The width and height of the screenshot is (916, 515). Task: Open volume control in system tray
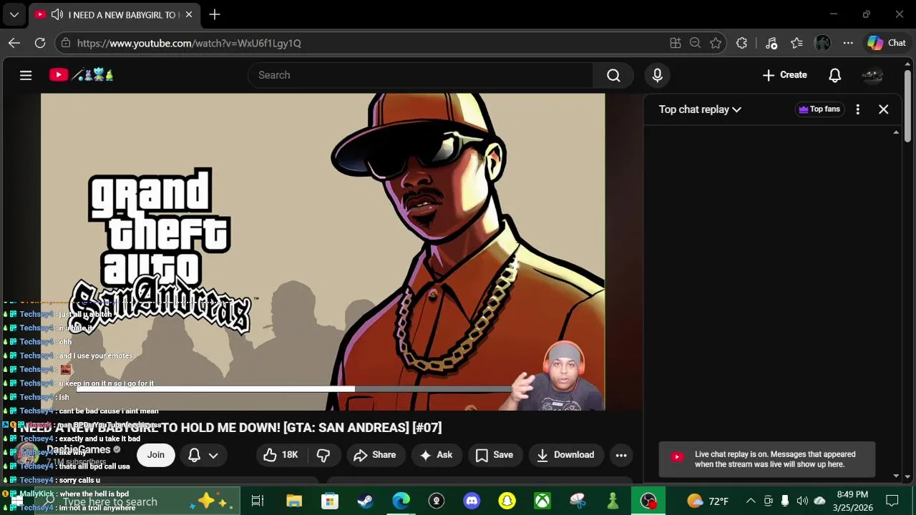802,501
